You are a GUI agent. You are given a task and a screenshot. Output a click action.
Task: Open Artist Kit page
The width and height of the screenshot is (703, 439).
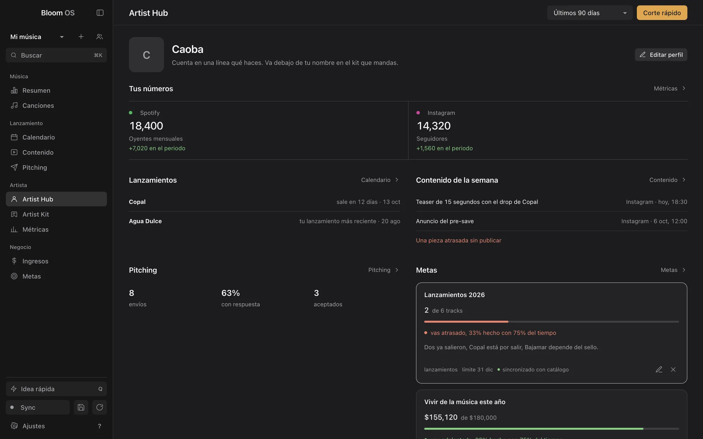[x=56, y=214]
